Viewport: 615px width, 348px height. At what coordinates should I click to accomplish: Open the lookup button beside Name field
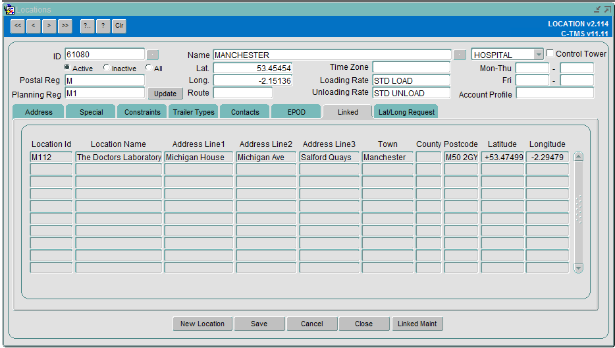click(460, 55)
